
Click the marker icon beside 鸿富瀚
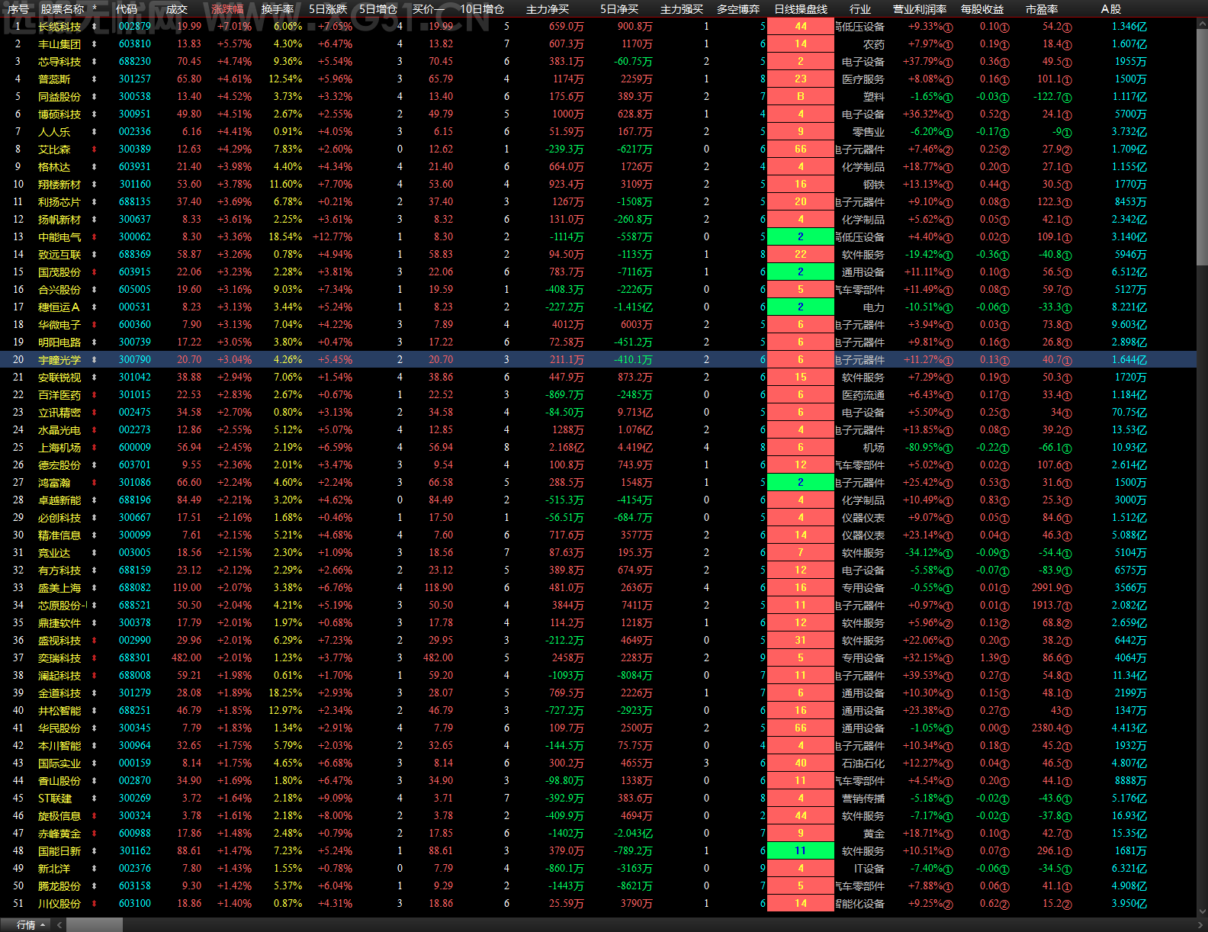coord(95,483)
